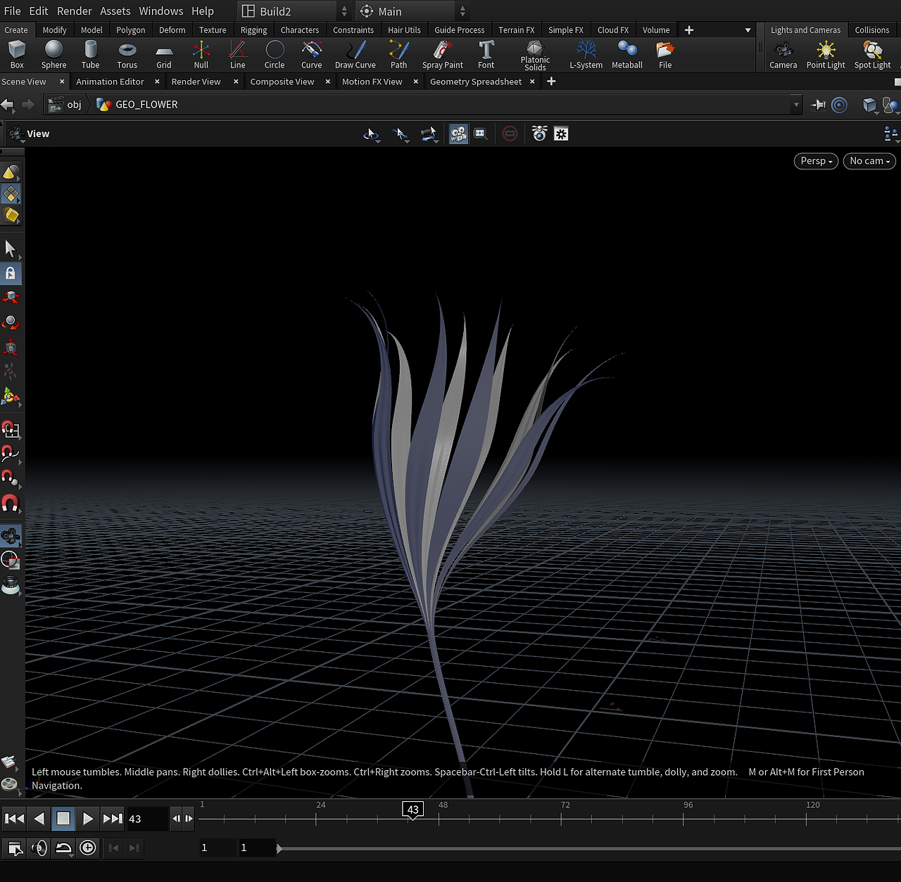Screen dimensions: 901x882
Task: Click the Font shelf tool
Action: 486,55
